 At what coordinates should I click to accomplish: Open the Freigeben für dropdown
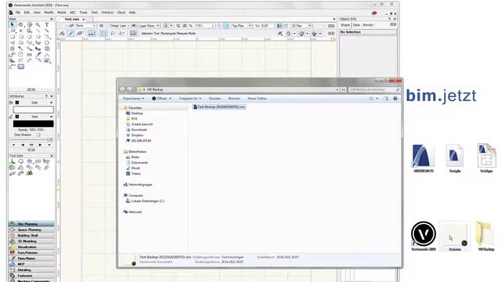pos(190,99)
